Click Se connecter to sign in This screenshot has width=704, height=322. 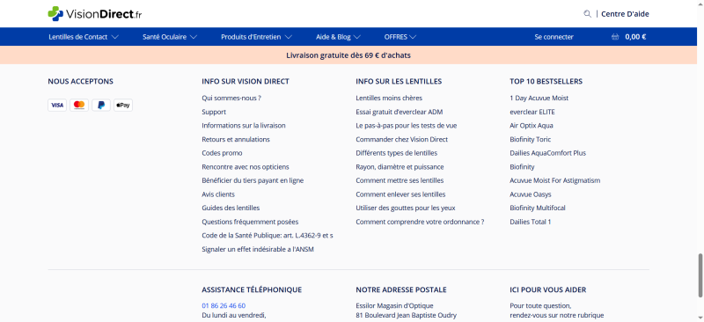pyautogui.click(x=554, y=37)
